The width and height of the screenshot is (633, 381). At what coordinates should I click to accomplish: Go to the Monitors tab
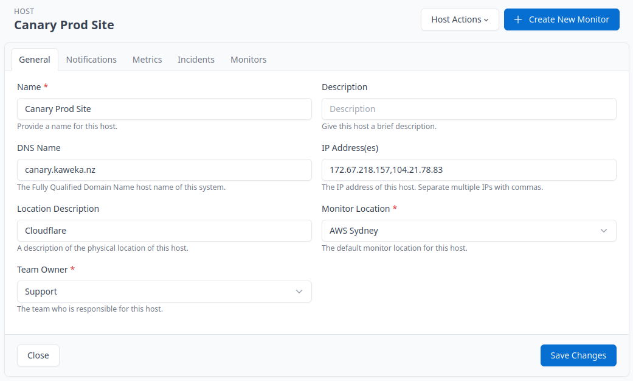point(248,60)
